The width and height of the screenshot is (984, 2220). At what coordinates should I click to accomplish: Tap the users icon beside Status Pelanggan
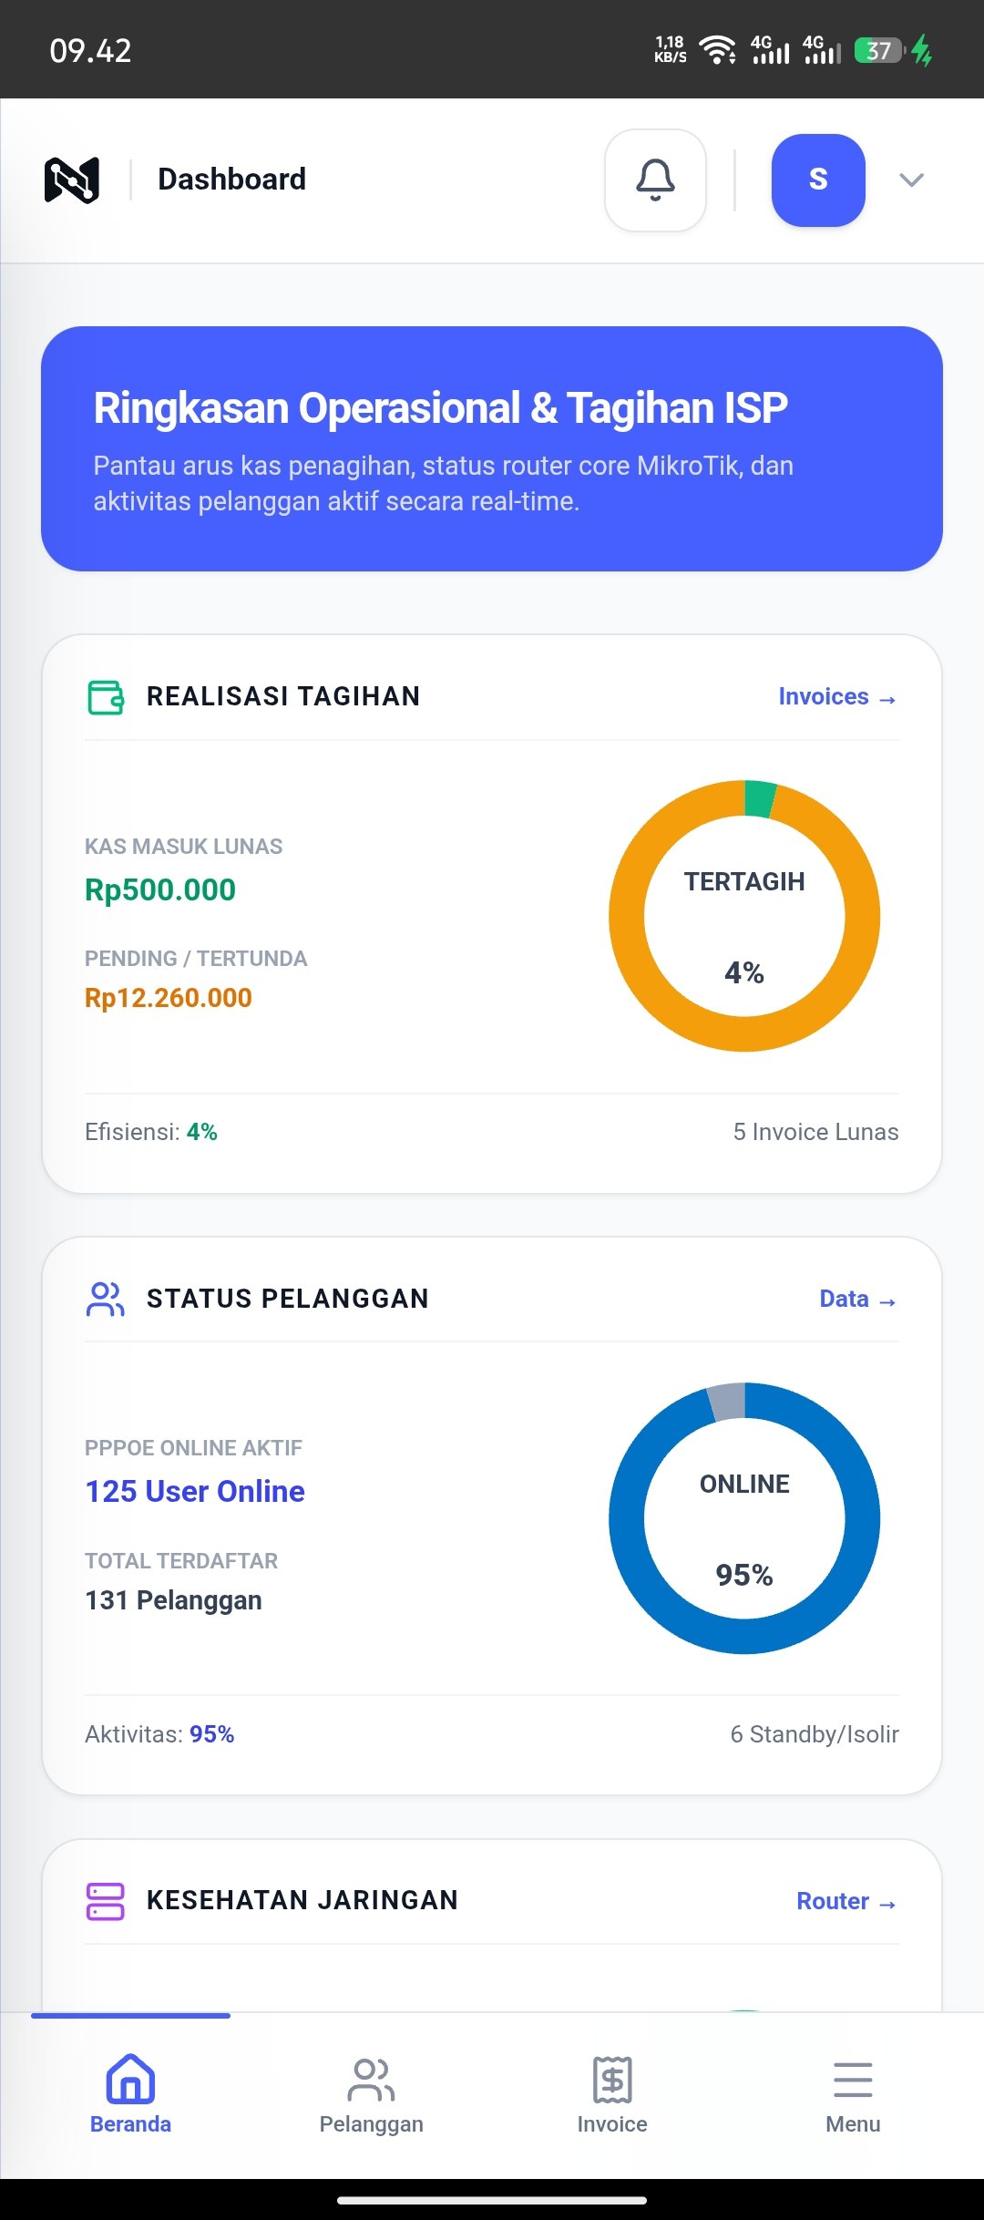tap(106, 1299)
